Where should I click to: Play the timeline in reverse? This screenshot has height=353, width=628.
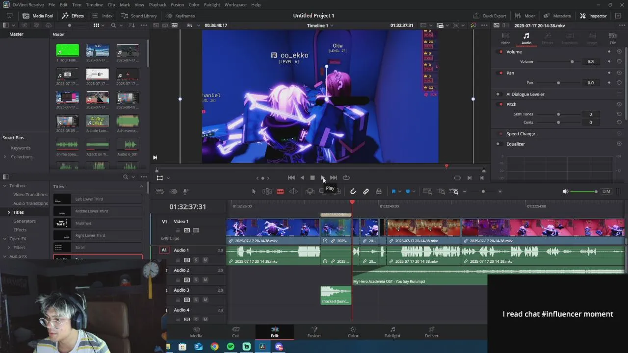coord(302,178)
